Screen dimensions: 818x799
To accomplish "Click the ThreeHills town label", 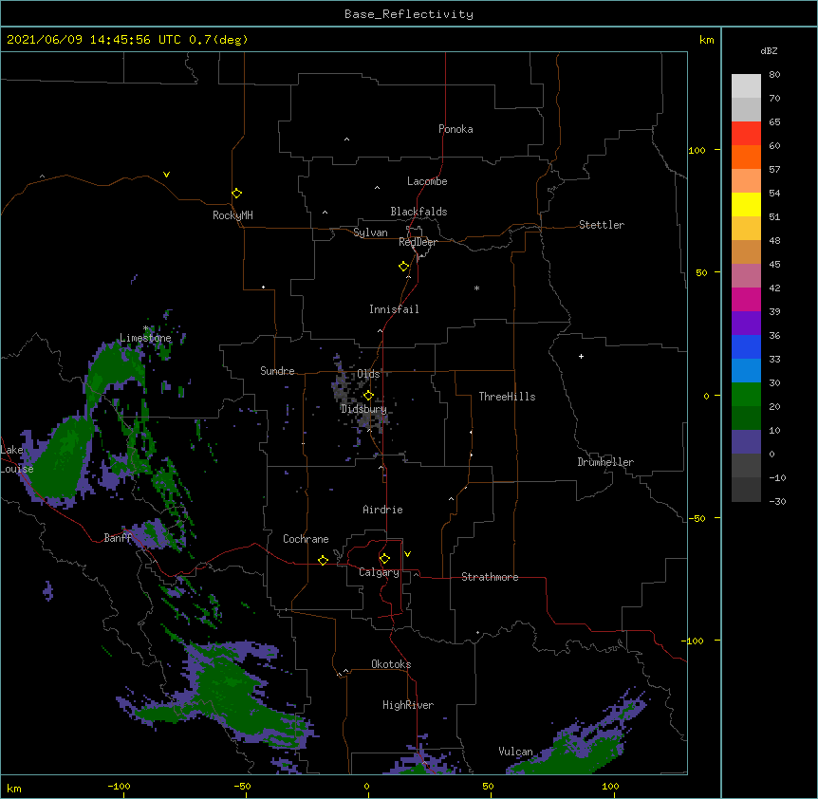I will coord(507,397).
